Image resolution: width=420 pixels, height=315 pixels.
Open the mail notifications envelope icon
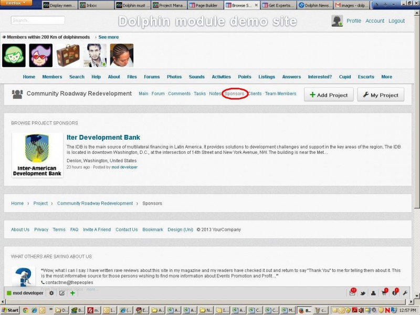click(352, 292)
